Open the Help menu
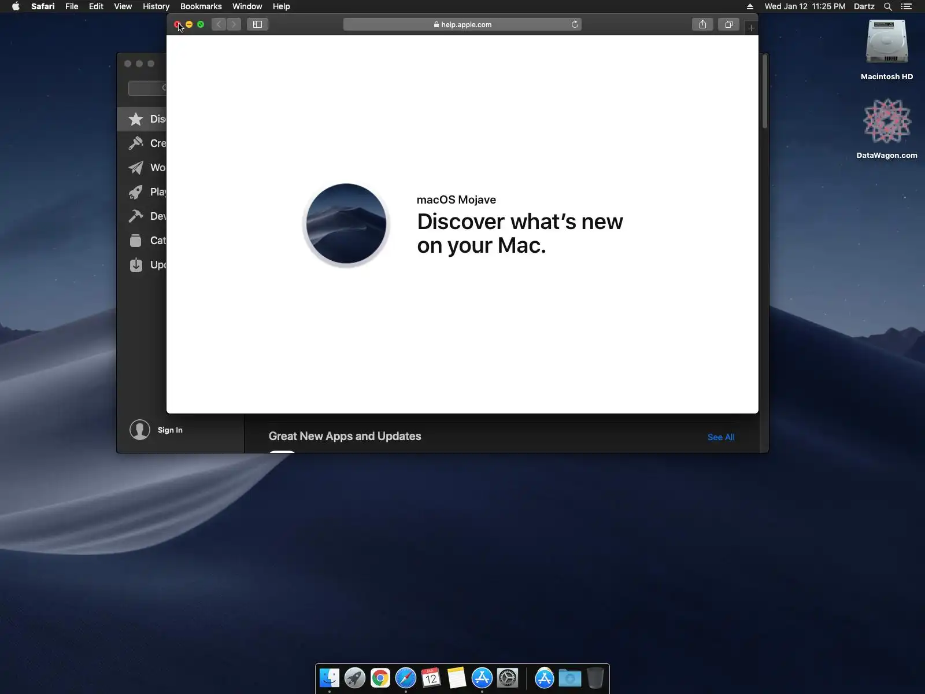Viewport: 925px width, 694px height. (x=281, y=6)
